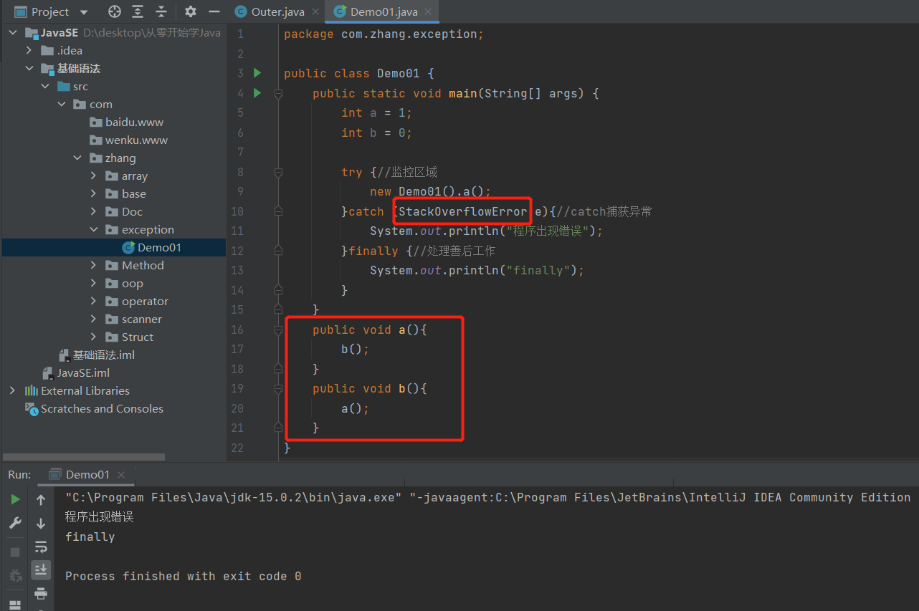
Task: Click StackOverflowError in the catch clause
Action: pos(463,211)
